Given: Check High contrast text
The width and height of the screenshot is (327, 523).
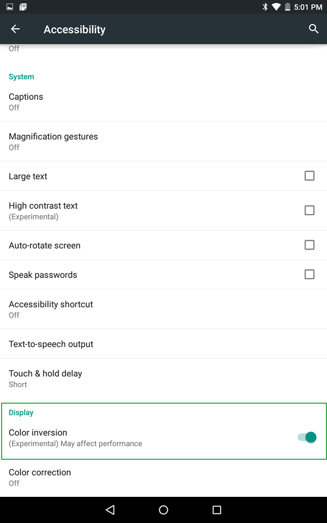Looking at the screenshot, I should click(310, 210).
